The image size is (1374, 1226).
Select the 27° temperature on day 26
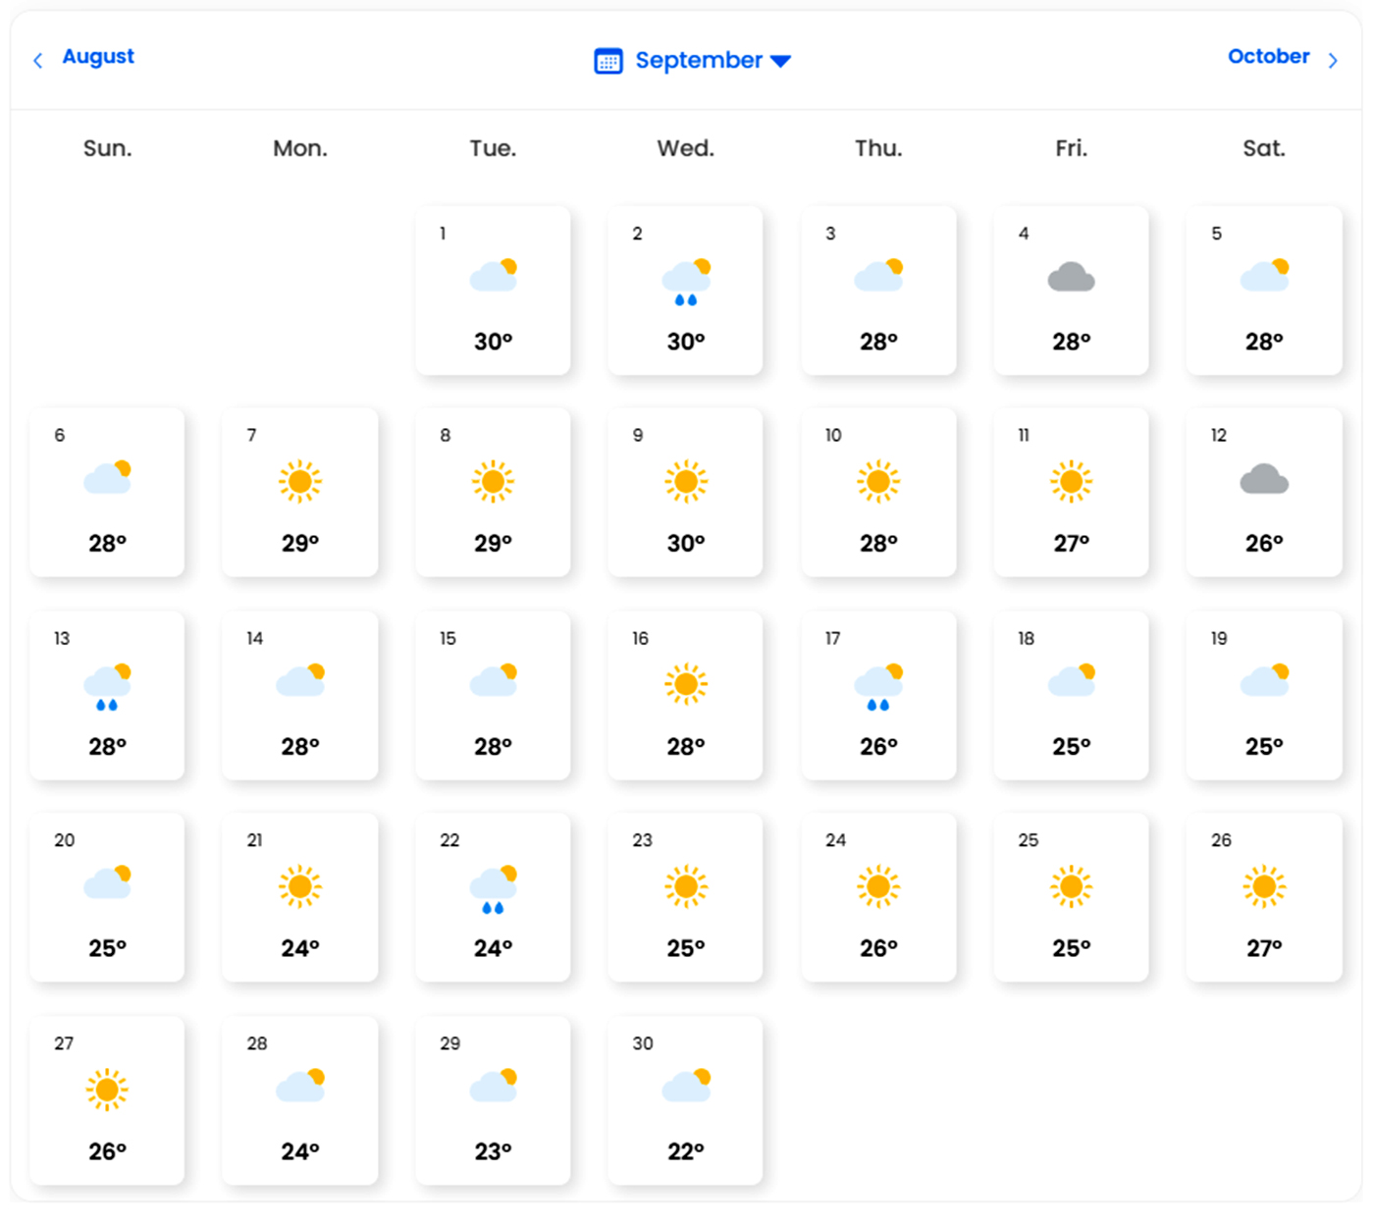pyautogui.click(x=1264, y=949)
